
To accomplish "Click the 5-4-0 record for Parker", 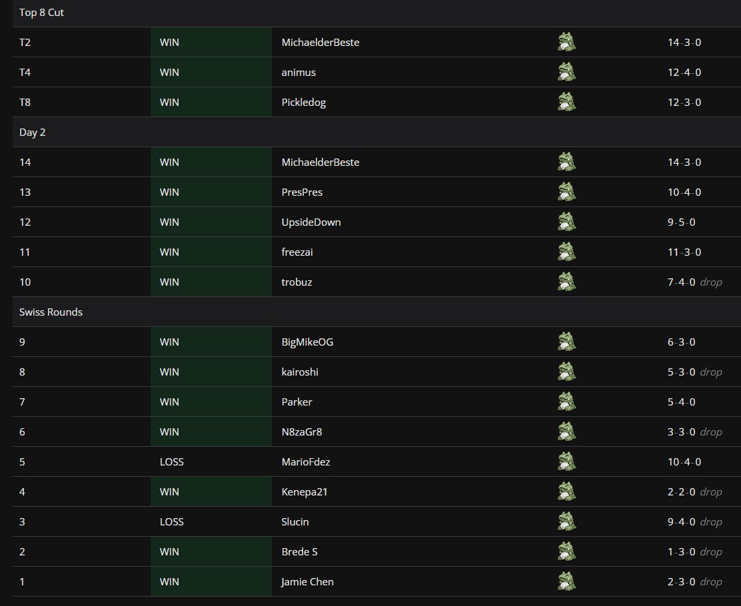I will tap(682, 402).
